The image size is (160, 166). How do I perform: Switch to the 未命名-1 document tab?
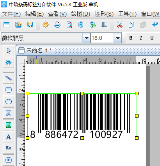tap(35, 50)
